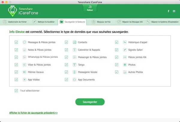Toggle the Calendrier & Rappels checkbox
This screenshot has width=180, height=122.
click(x=66, y=50)
